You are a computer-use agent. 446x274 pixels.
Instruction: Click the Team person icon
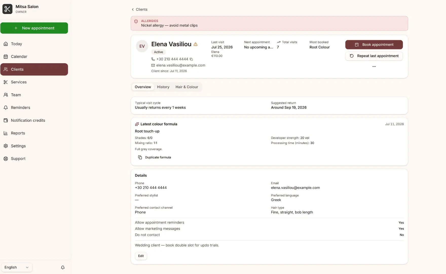click(6, 95)
